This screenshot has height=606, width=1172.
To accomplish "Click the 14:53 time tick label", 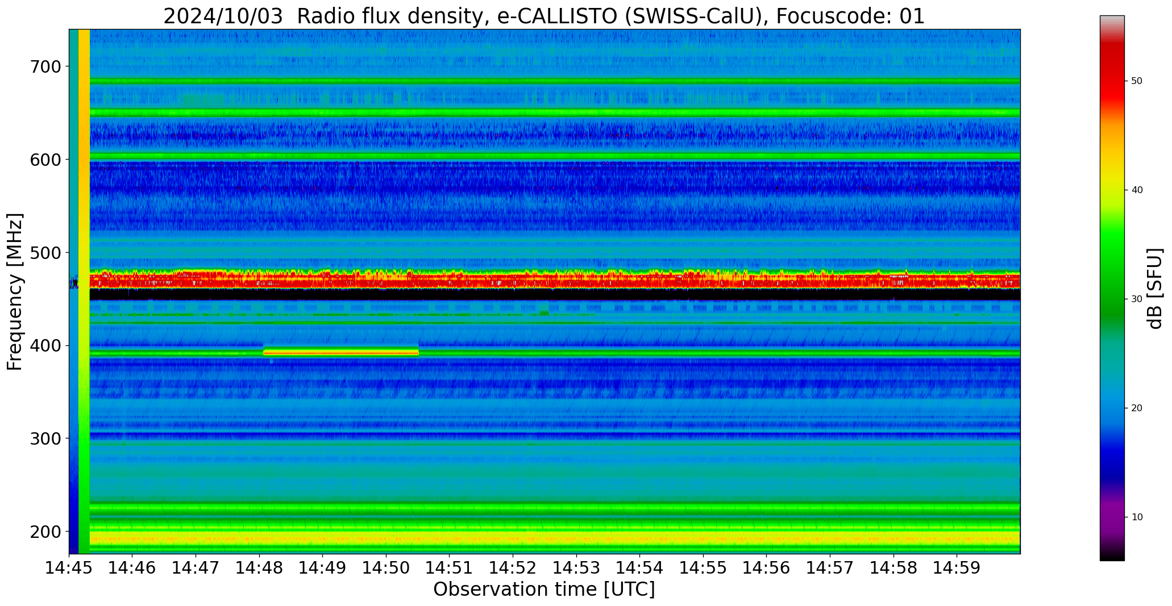I will click(577, 568).
